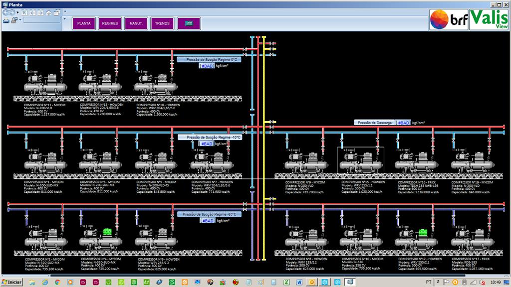
Task: Click the Regime -35°C suction pressure value
Action: coord(208,221)
